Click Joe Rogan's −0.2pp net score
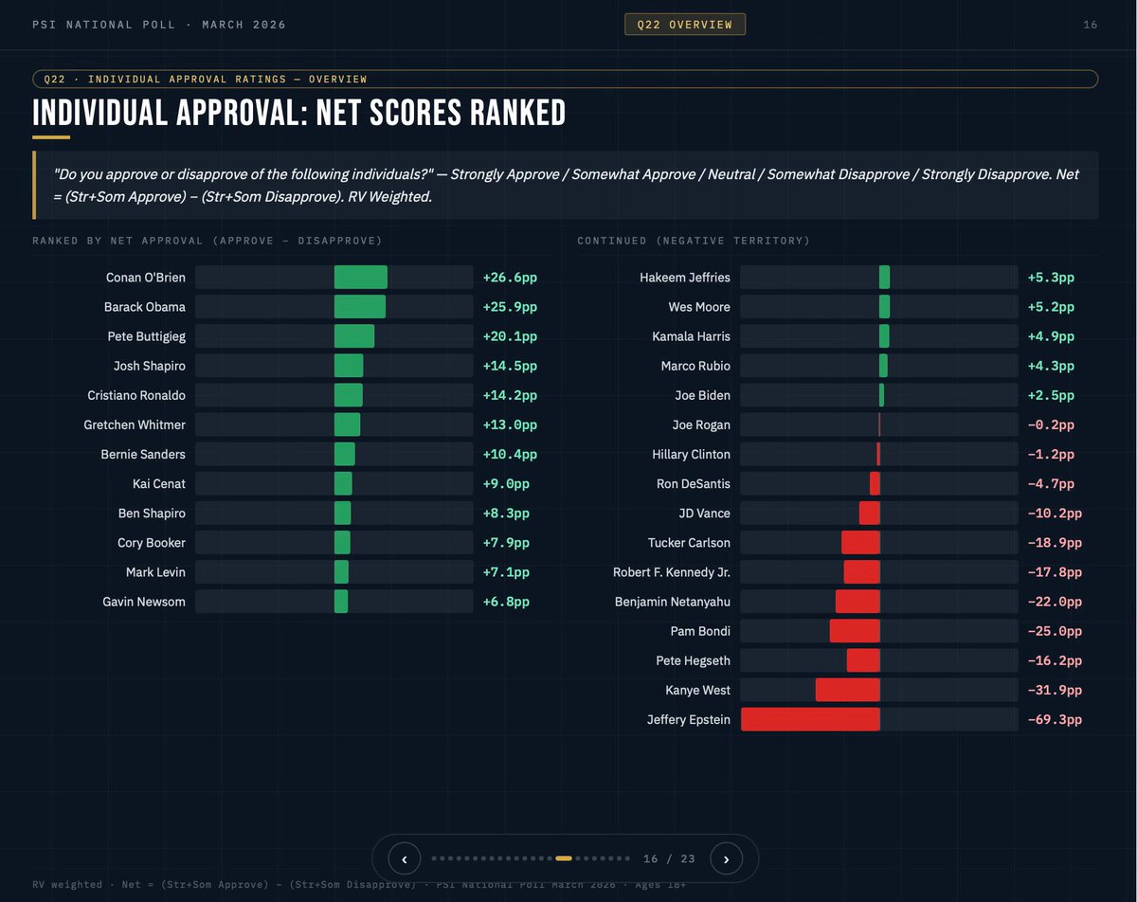 (1055, 424)
